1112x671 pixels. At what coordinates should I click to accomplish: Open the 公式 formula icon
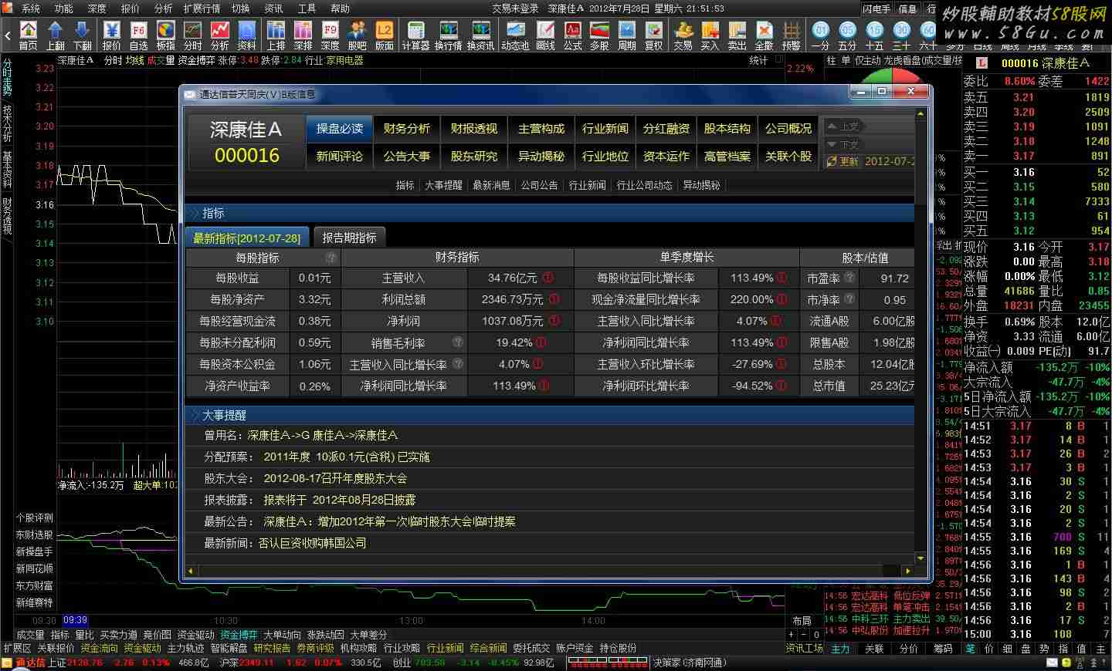pos(573,35)
